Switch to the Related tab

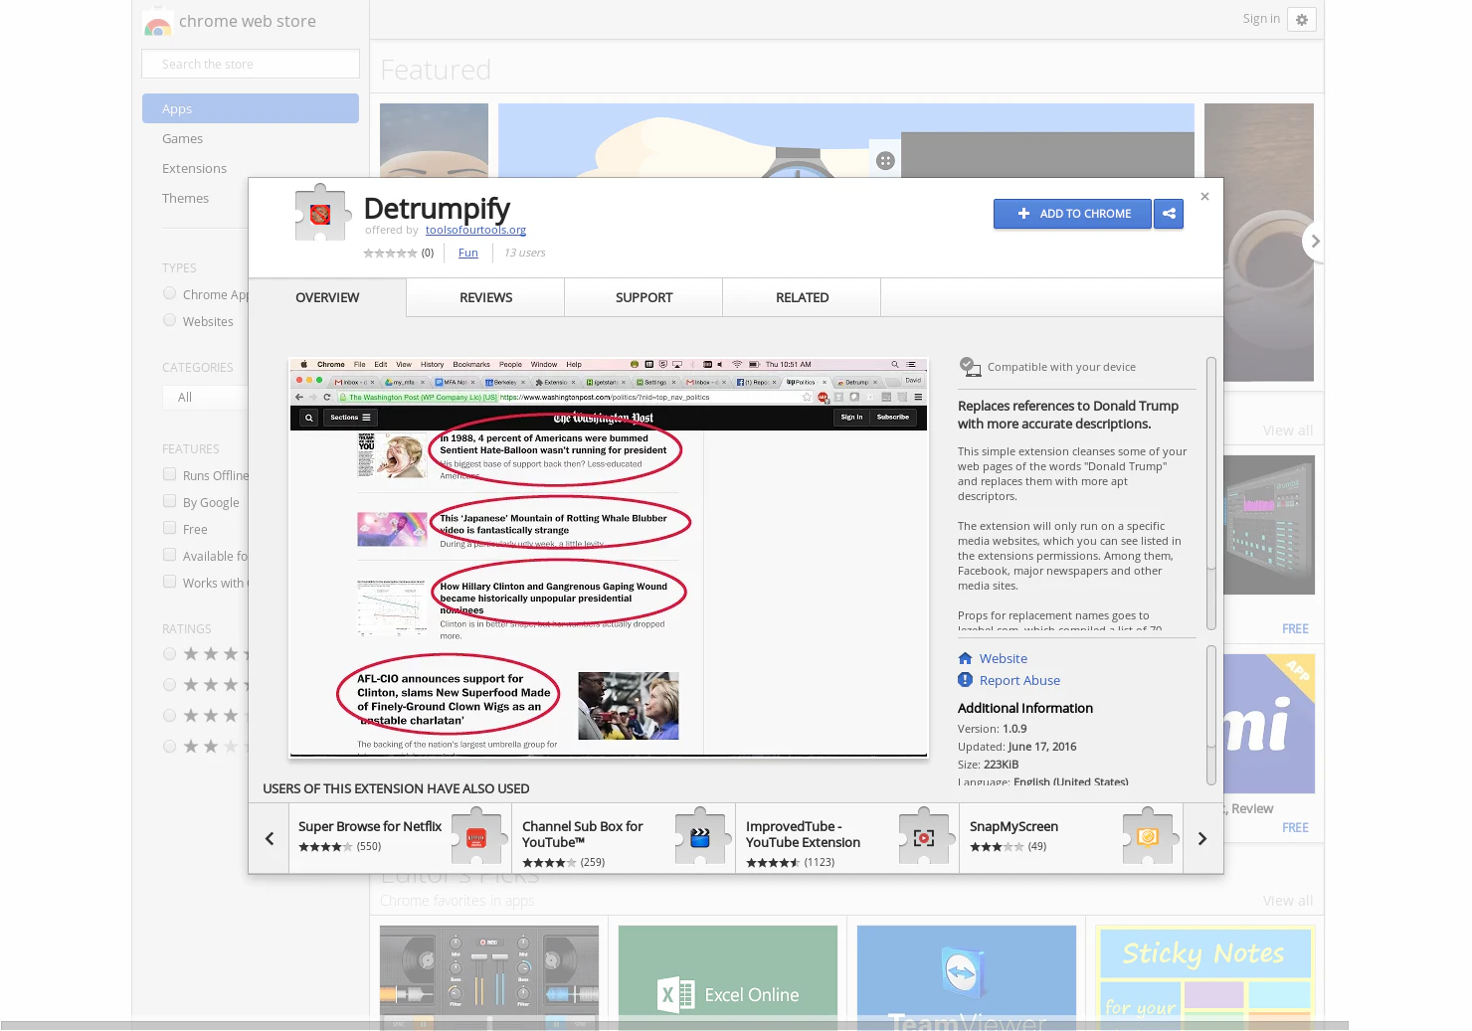click(x=802, y=297)
